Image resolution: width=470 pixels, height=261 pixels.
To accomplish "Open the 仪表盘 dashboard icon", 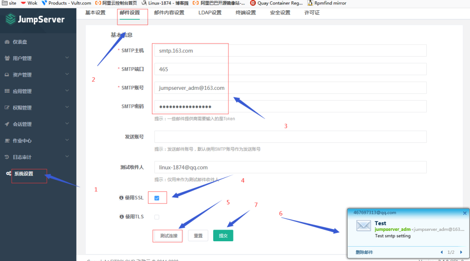I will (x=7, y=42).
